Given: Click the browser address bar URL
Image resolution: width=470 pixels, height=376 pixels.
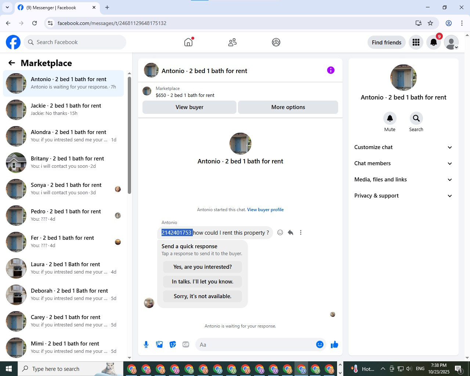Looking at the screenshot, I should 112,23.
